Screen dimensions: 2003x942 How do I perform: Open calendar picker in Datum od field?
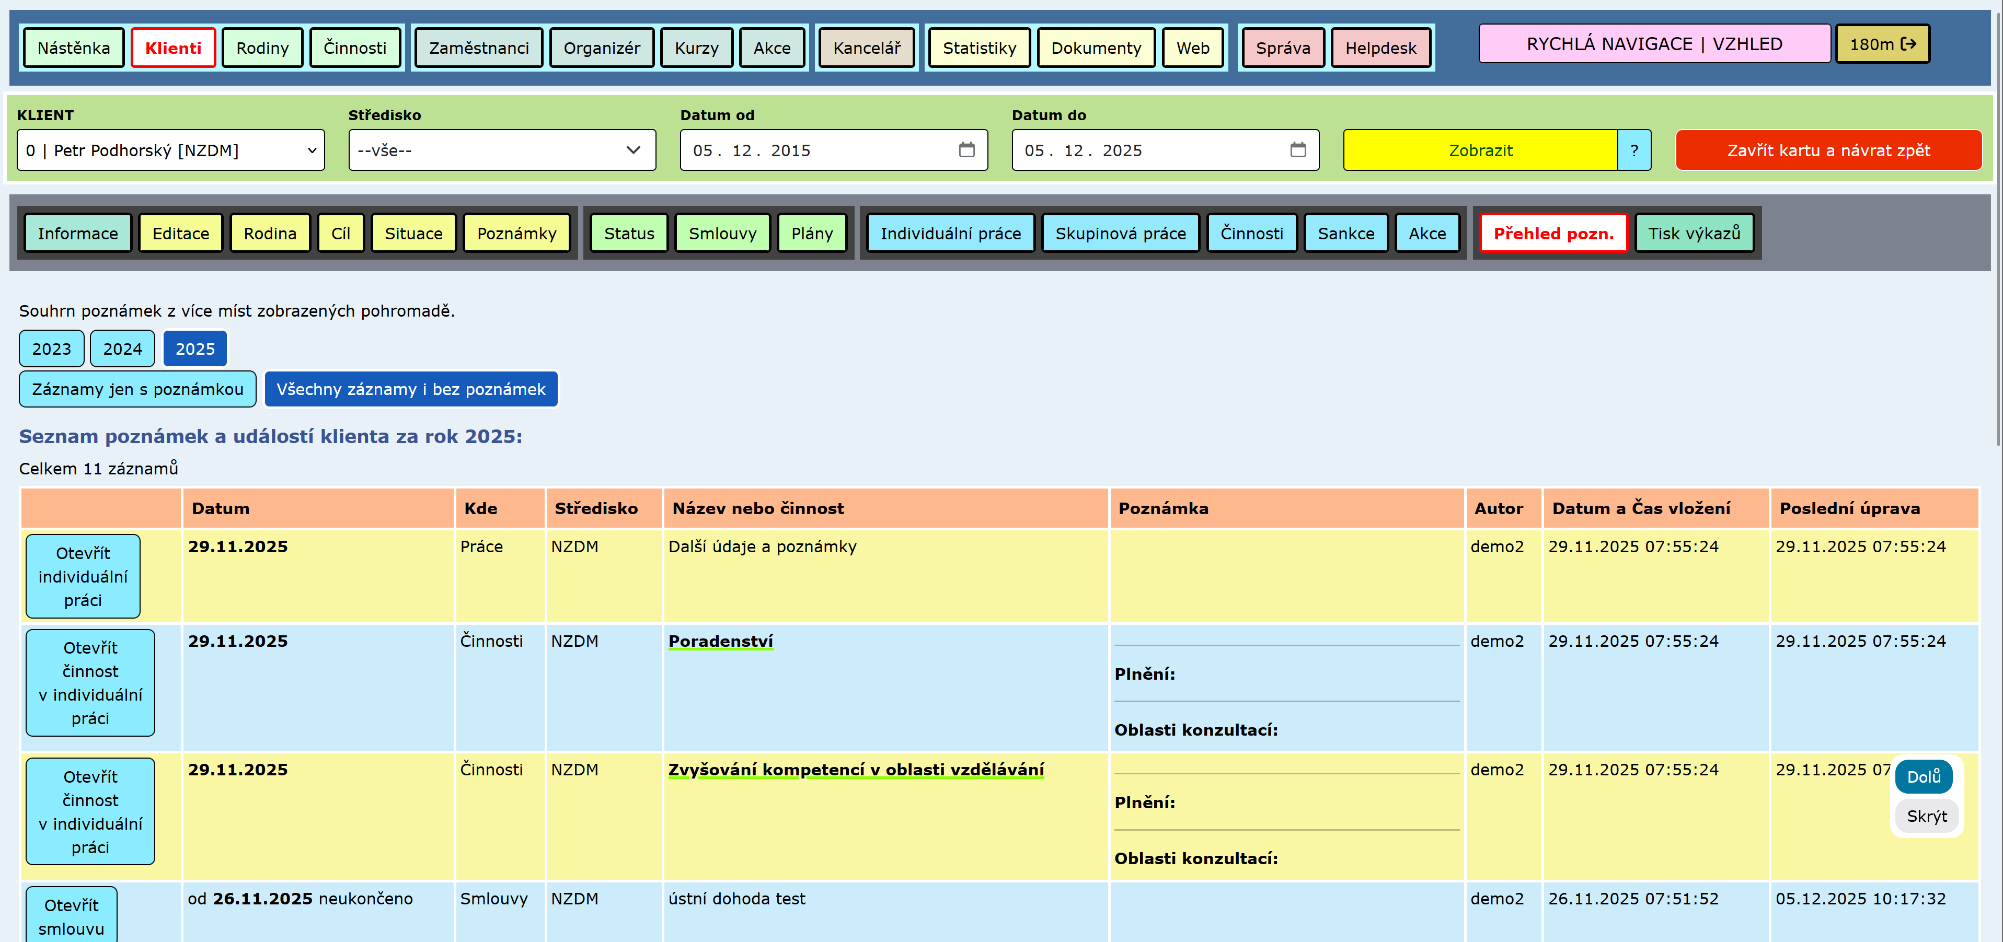click(966, 150)
